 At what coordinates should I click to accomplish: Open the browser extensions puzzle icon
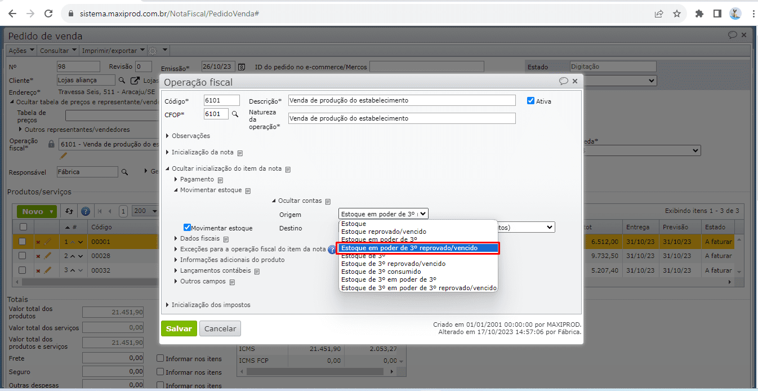(x=699, y=14)
